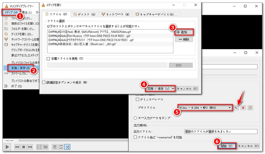The height and width of the screenshot is (154, 265).
Task: Toggle the loop playback icon
Action: click(61, 146)
